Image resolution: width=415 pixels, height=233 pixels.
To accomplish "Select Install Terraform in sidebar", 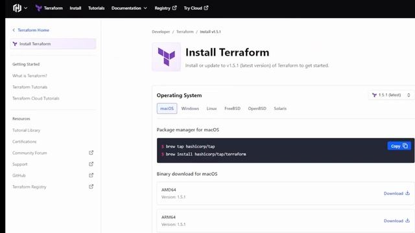I will pos(53,44).
